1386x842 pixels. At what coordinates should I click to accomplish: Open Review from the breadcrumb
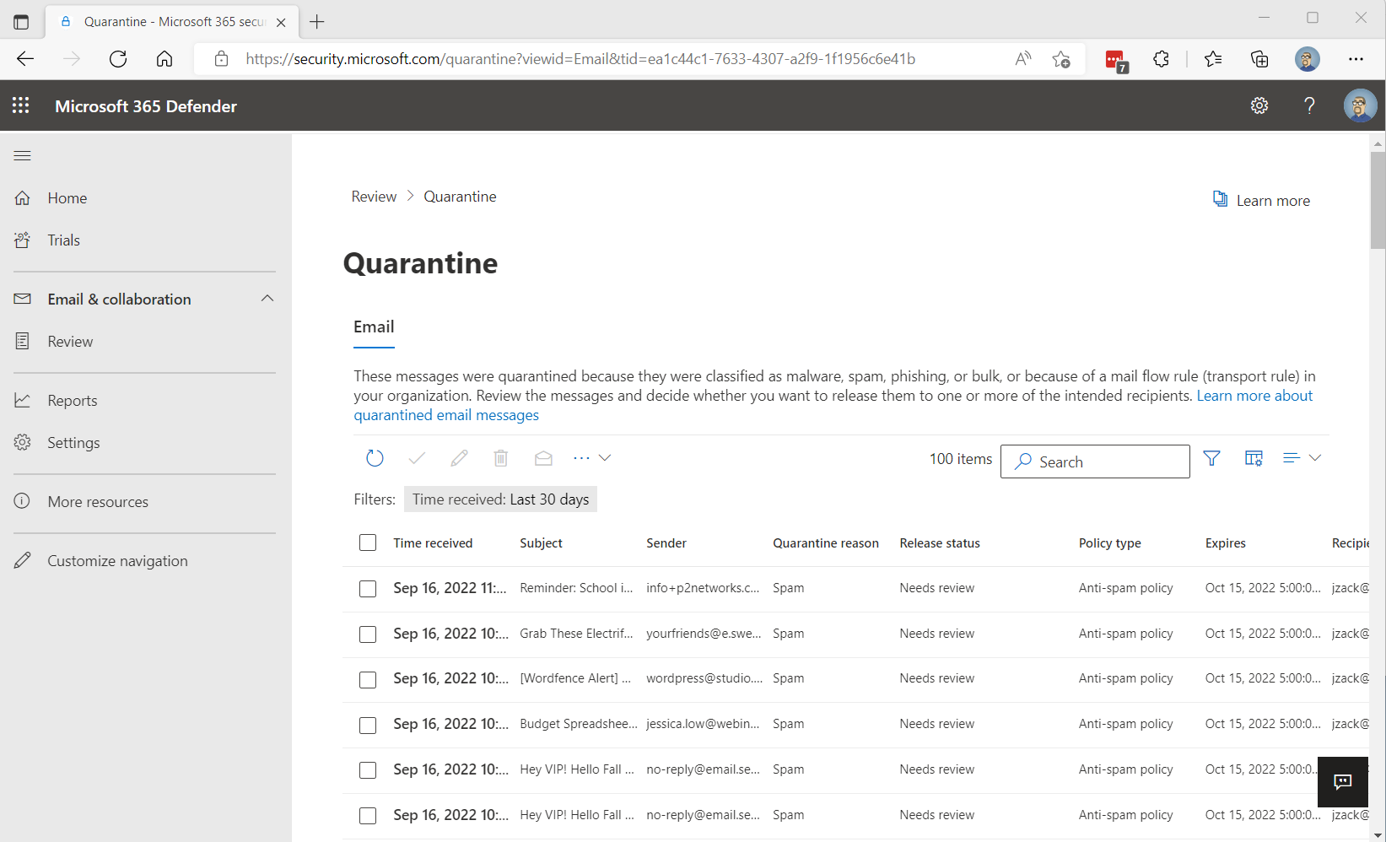pos(373,196)
